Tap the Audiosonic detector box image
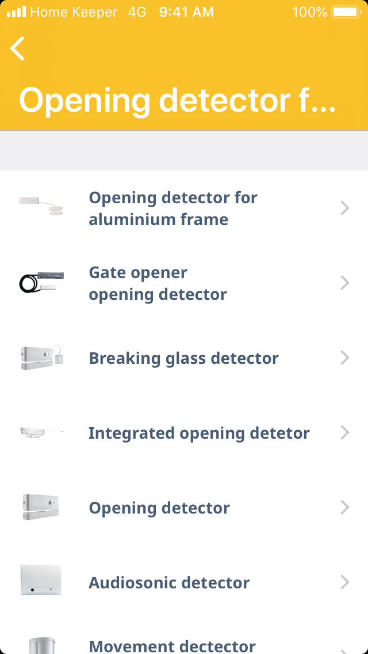Screen dimensions: 368x654 pyautogui.click(x=41, y=580)
